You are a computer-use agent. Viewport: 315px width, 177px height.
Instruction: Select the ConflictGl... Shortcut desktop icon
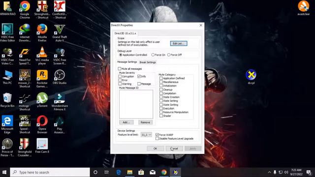60,10
